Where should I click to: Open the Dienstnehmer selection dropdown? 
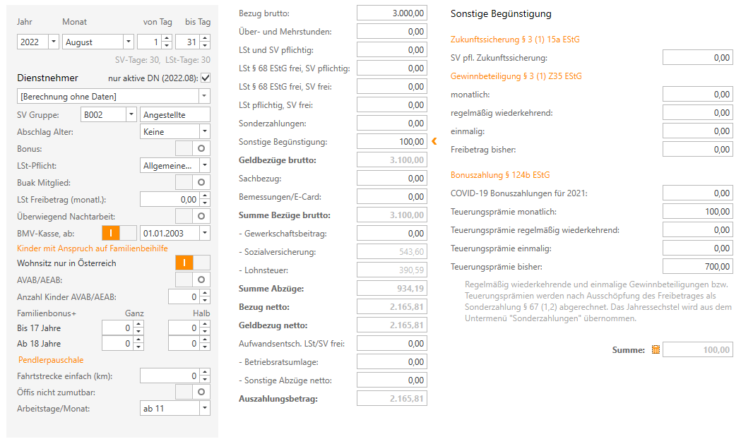(x=204, y=97)
